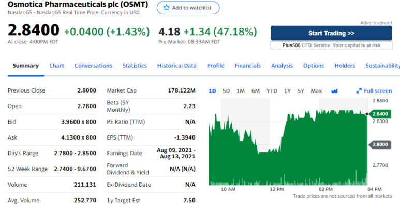Click the Open value 2.7800
Screen dimensions: 400x214
[87, 106]
